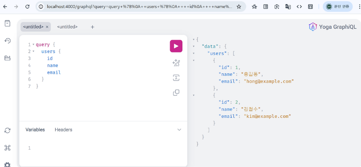361x167 pixels.
Task: Go back in the browser
Action: click(x=5, y=7)
